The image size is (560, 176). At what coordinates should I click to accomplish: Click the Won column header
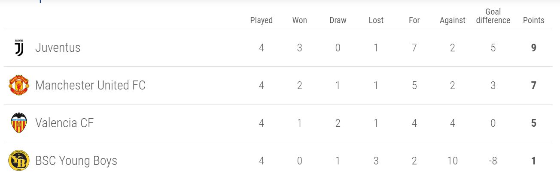[x=300, y=20]
